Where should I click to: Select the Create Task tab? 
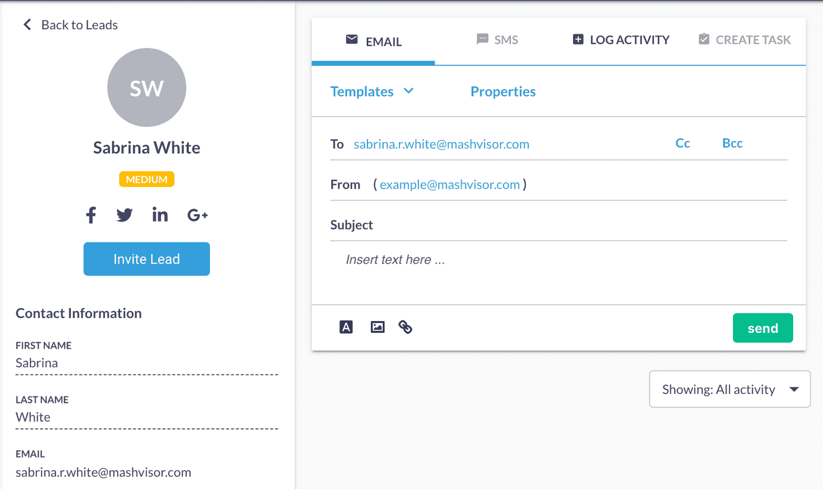(x=744, y=40)
